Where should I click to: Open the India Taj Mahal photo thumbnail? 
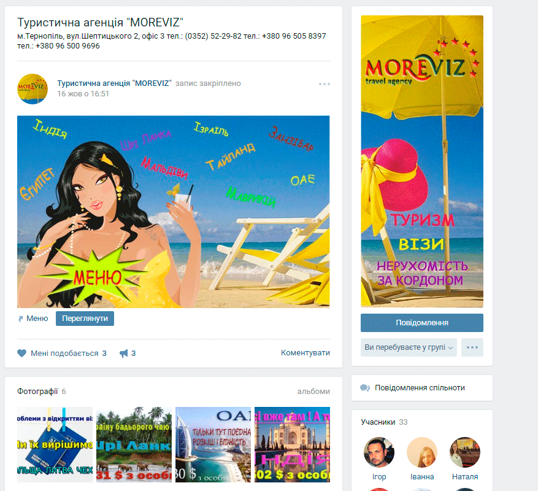(293, 444)
